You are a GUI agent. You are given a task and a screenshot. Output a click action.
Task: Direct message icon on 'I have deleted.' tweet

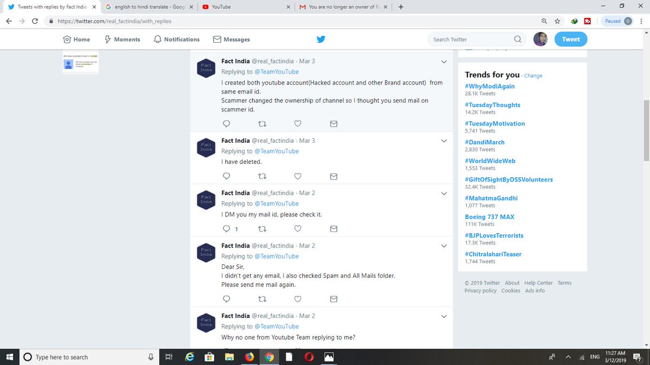pyautogui.click(x=334, y=176)
